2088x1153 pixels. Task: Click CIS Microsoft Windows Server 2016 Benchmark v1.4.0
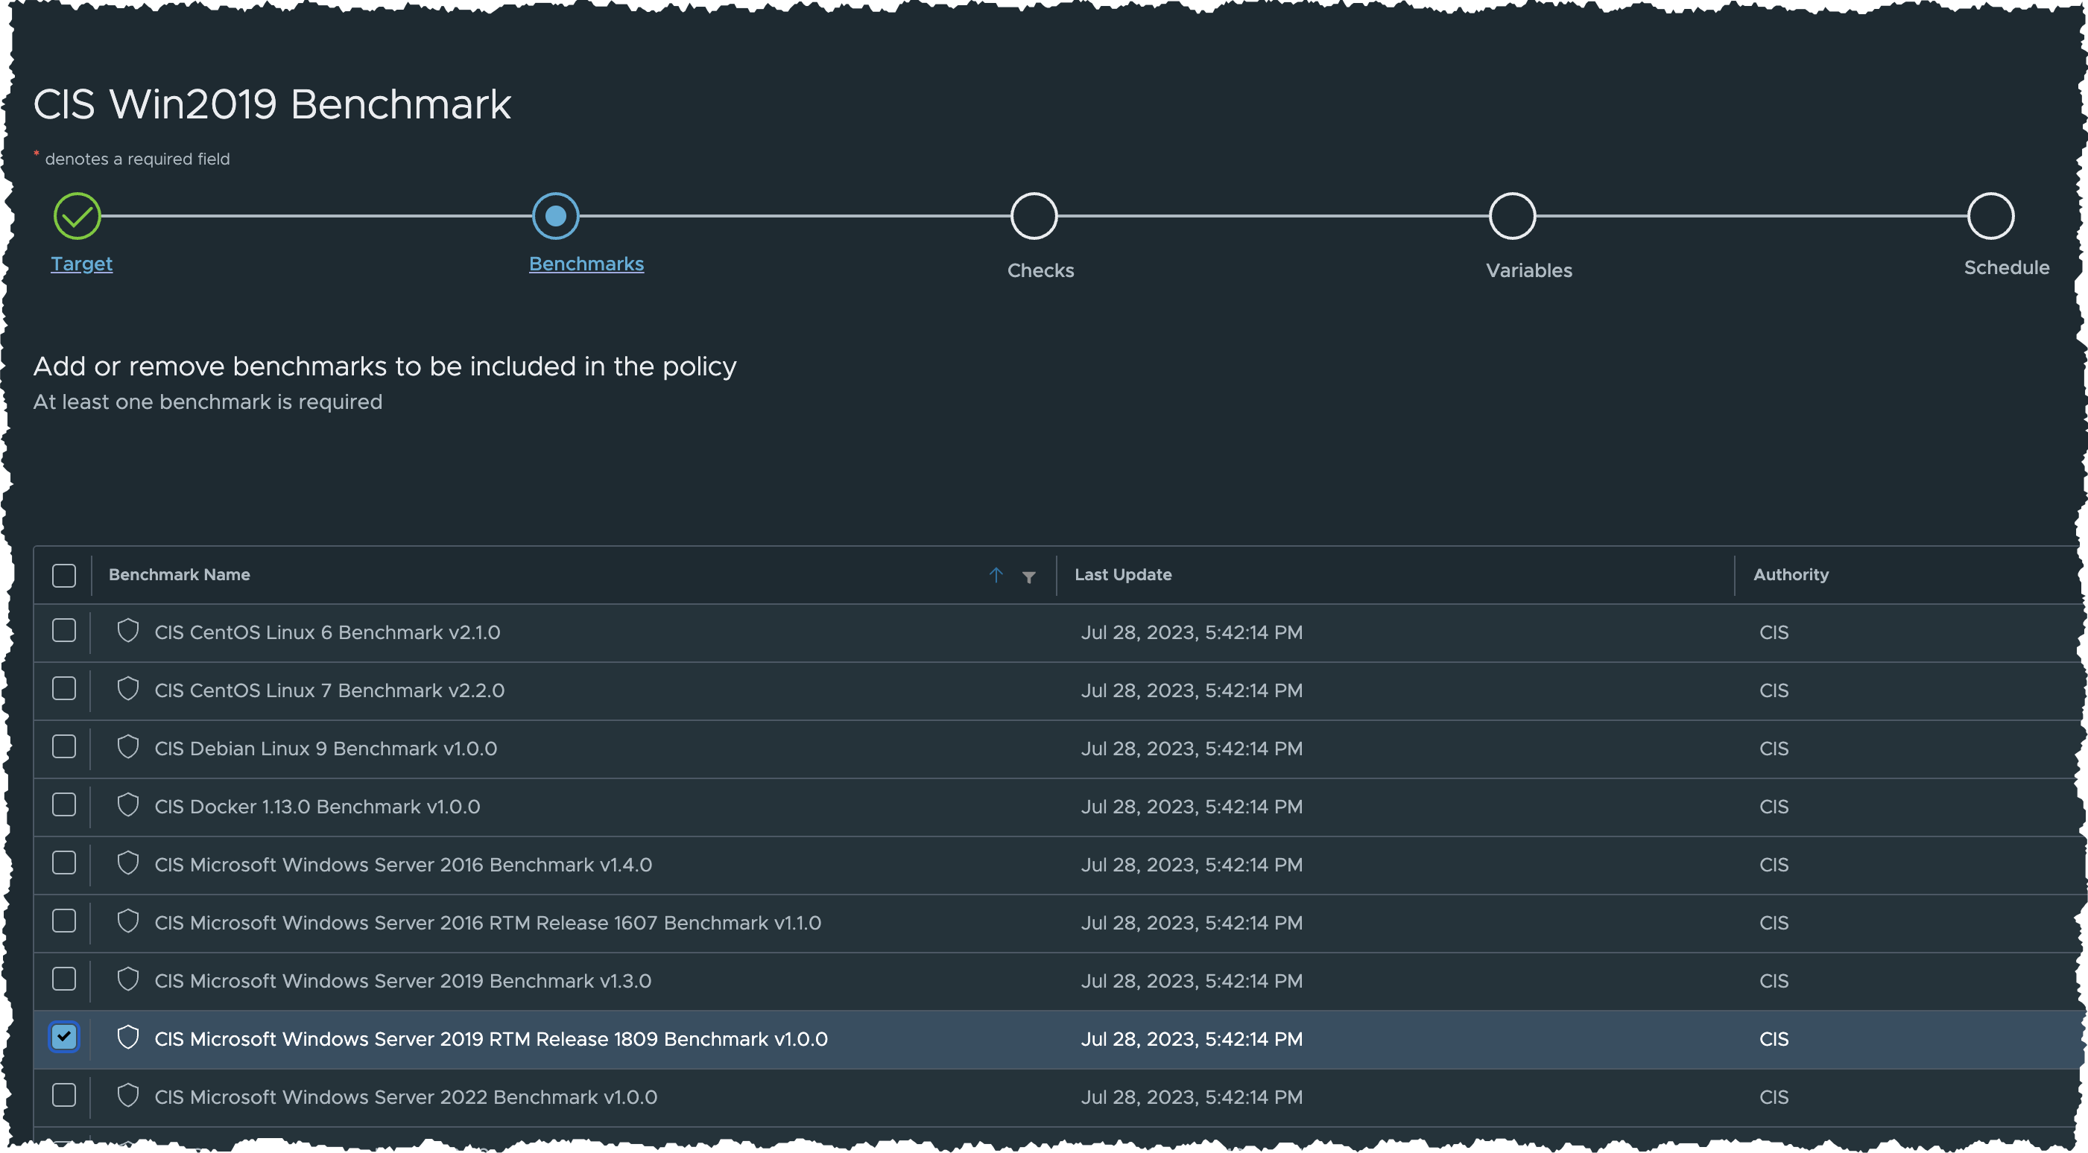(x=403, y=865)
